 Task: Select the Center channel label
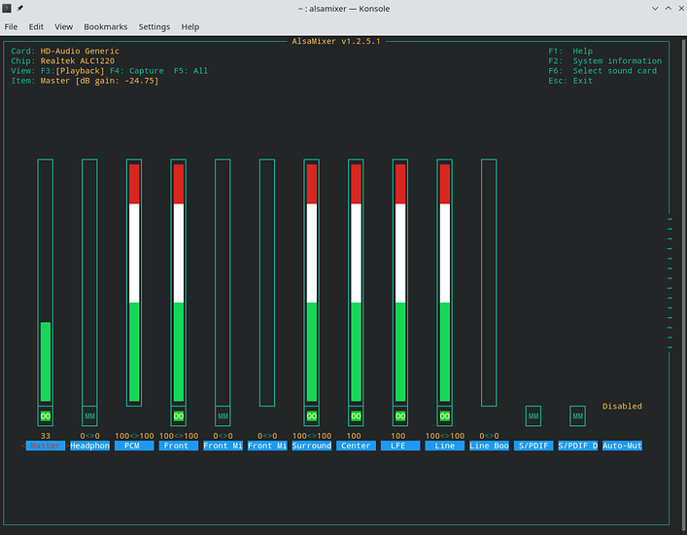click(355, 446)
